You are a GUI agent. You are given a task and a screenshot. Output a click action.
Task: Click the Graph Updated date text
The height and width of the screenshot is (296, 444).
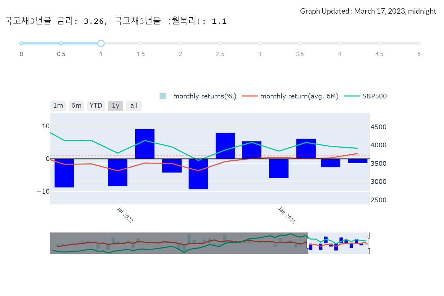(368, 11)
